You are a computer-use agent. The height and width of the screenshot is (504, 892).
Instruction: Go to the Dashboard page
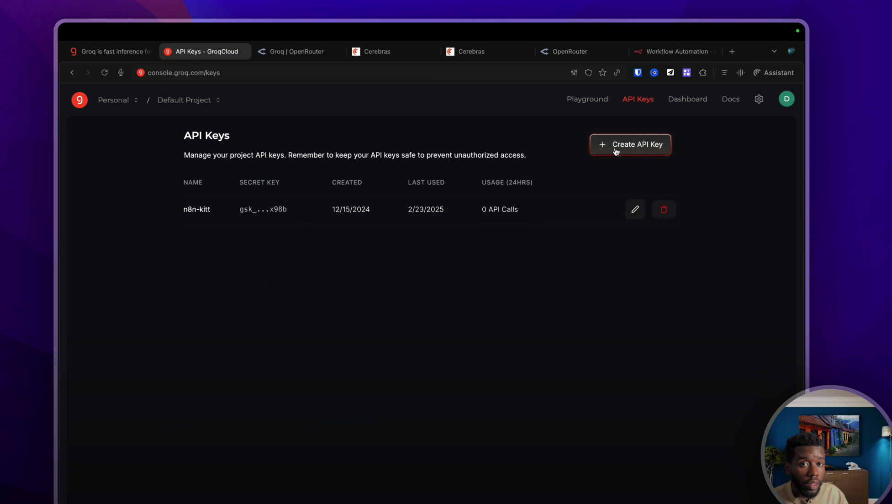[x=687, y=99]
